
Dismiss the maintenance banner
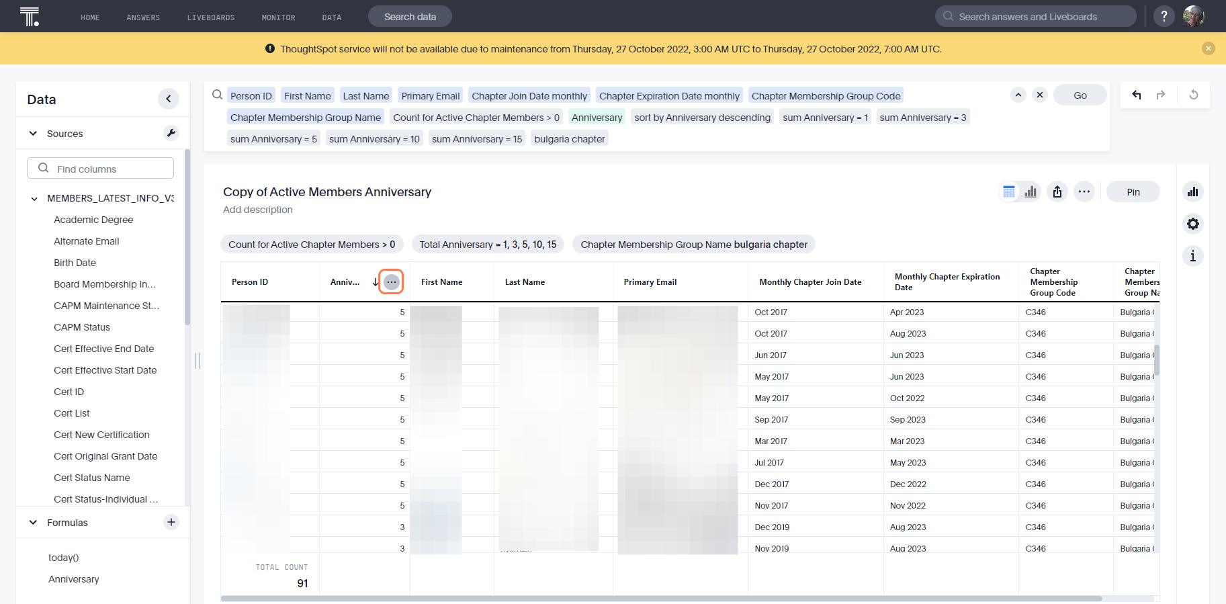click(1209, 48)
